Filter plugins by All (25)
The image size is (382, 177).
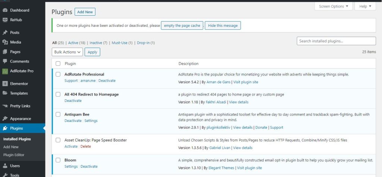coord(58,43)
